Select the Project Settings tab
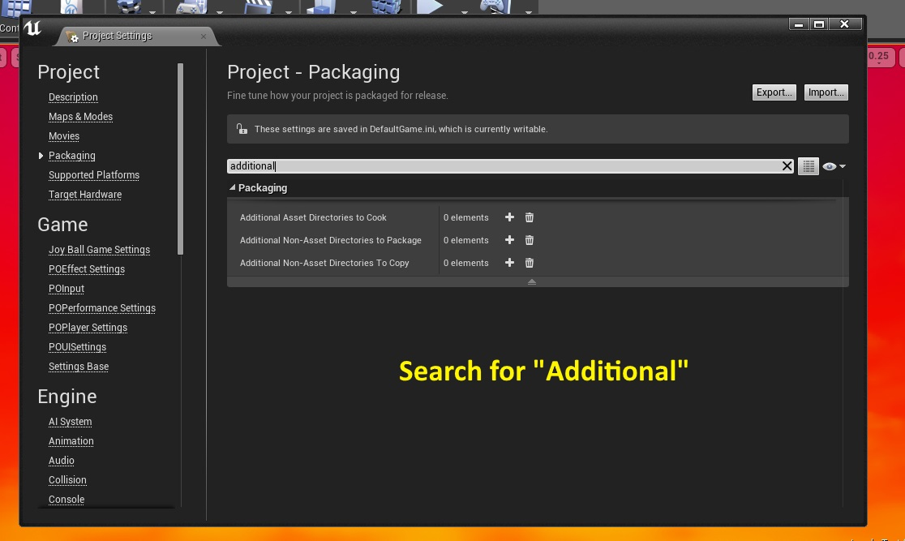This screenshot has height=541, width=905. coord(118,36)
